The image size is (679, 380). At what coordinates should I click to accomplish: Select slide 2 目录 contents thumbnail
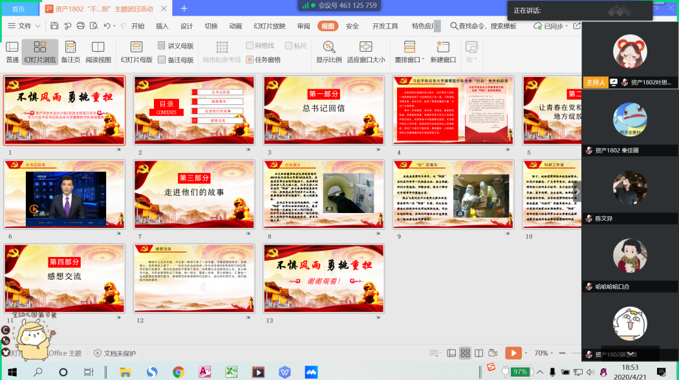(194, 111)
